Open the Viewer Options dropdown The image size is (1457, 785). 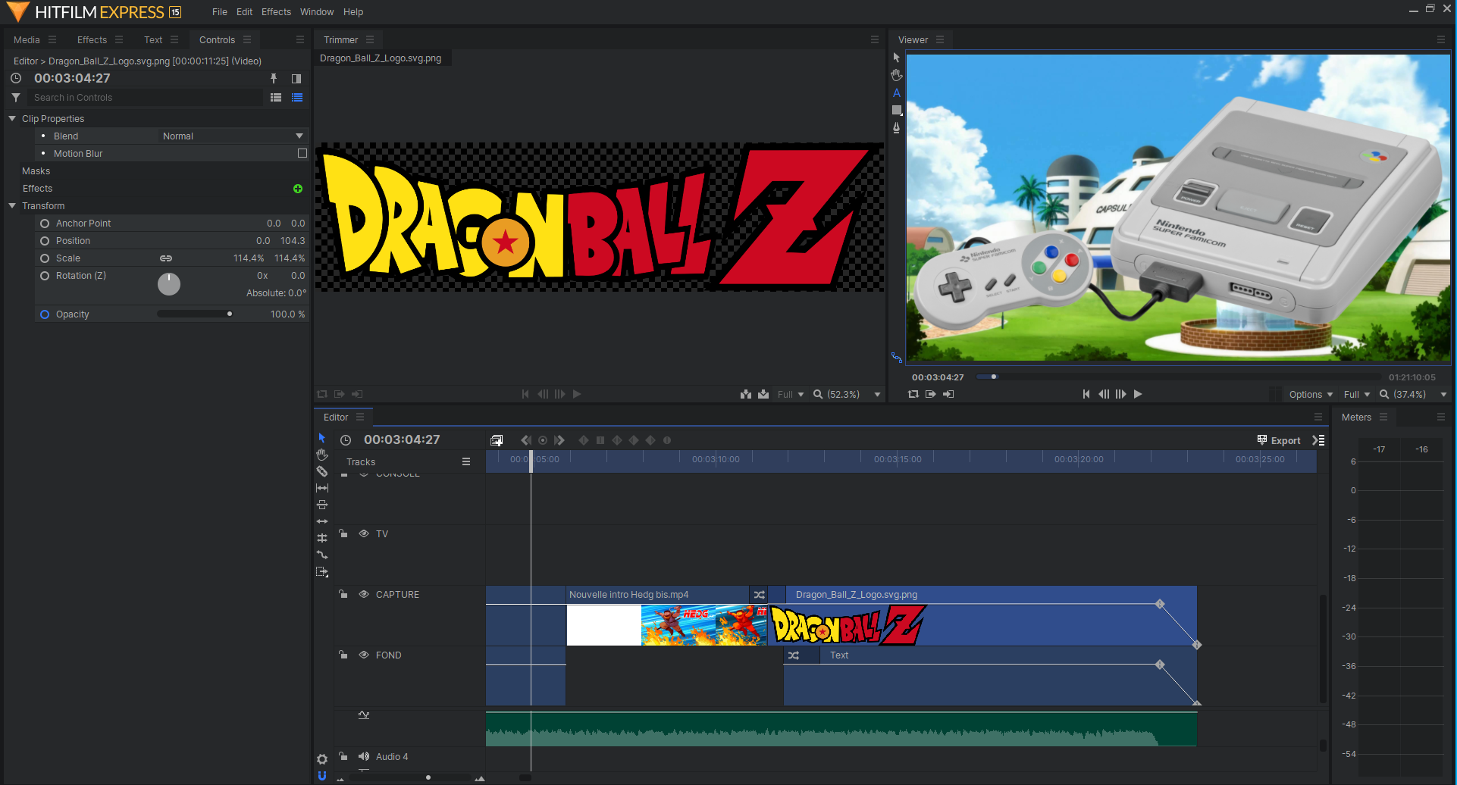point(1311,395)
